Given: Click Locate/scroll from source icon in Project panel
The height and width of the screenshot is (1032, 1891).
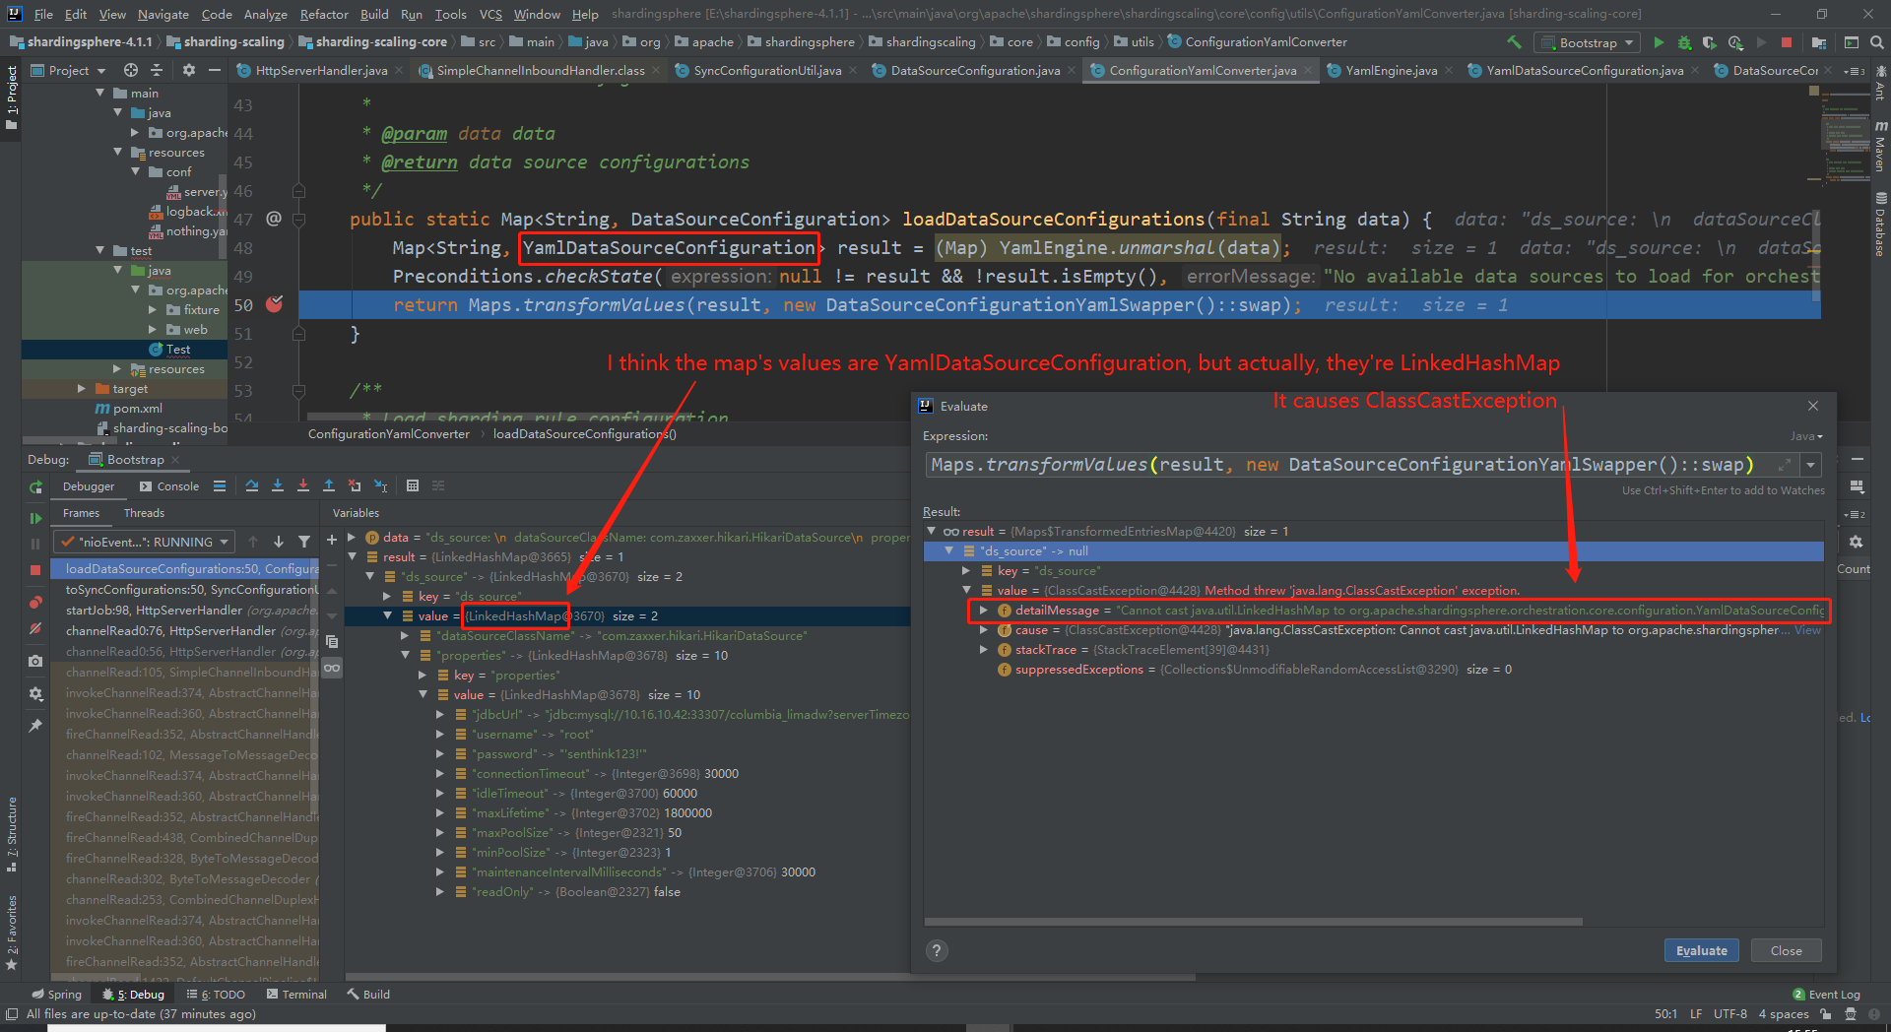Looking at the screenshot, I should [x=131, y=70].
